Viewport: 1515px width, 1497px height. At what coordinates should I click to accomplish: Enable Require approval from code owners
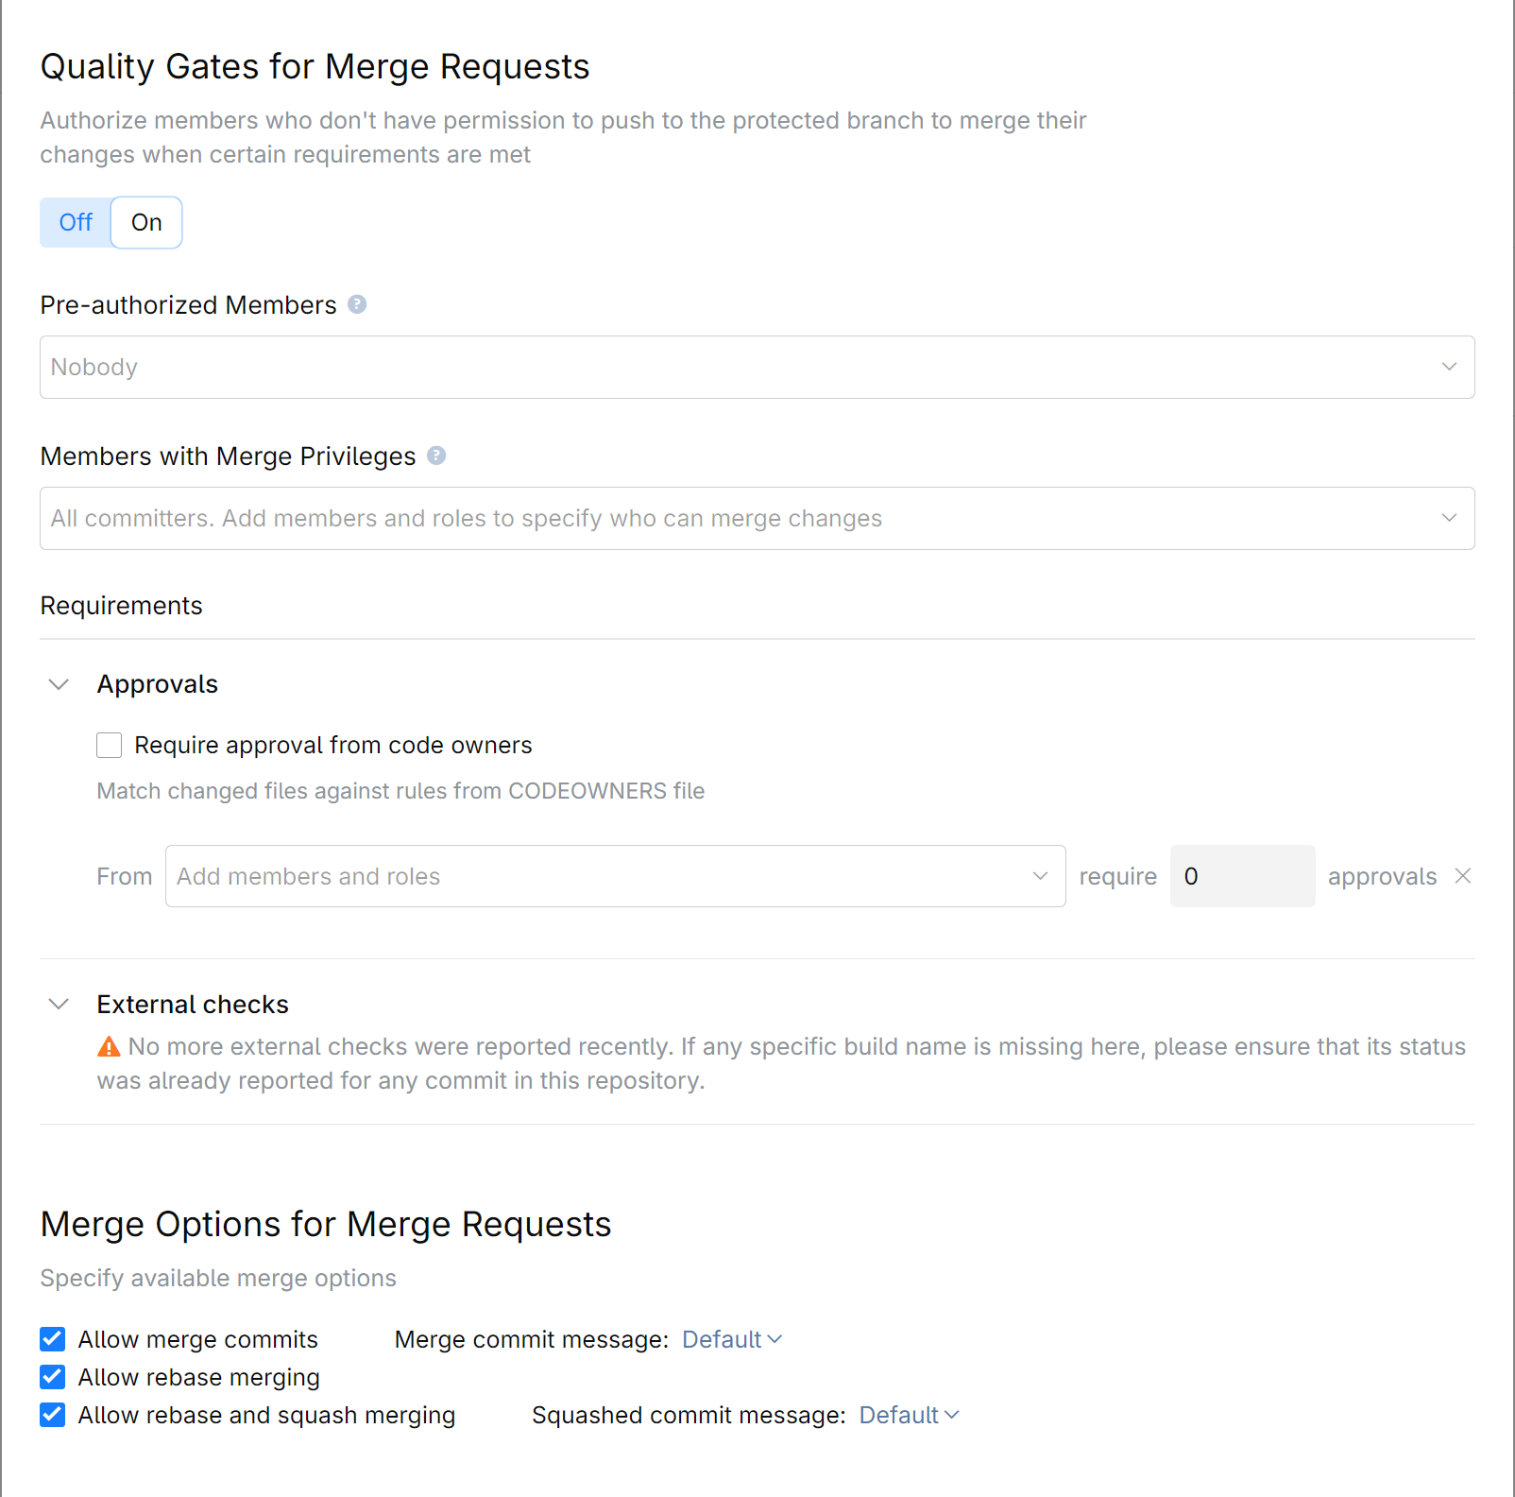click(110, 746)
